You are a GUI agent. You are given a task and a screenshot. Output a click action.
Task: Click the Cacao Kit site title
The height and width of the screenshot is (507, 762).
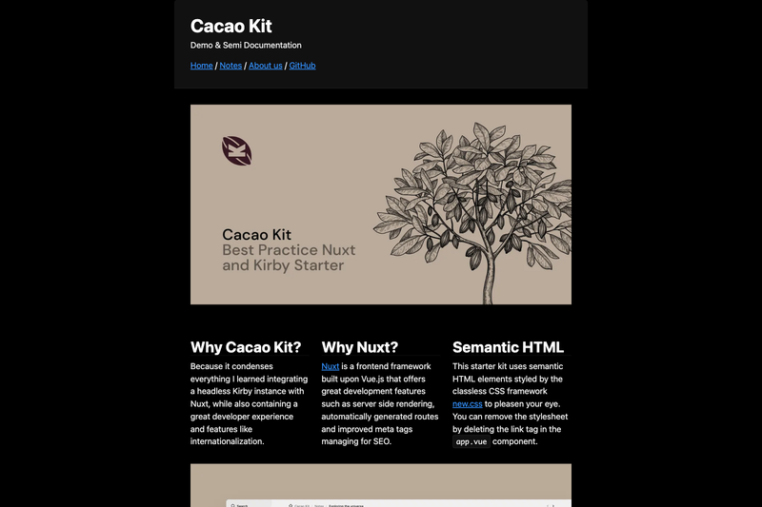click(231, 26)
